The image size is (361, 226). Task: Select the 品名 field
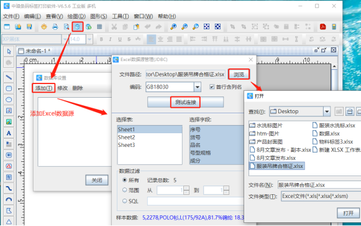pos(216,145)
